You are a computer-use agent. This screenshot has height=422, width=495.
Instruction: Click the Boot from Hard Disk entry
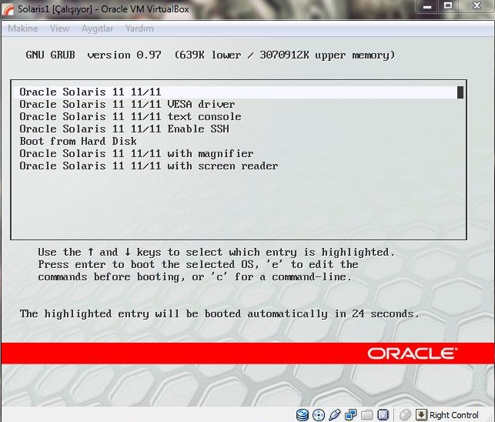tap(78, 142)
